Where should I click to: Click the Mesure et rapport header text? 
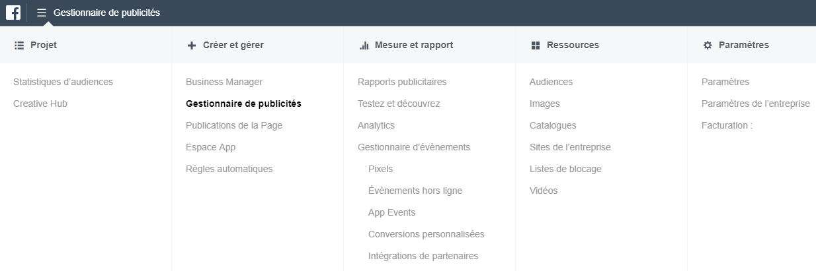click(x=414, y=45)
